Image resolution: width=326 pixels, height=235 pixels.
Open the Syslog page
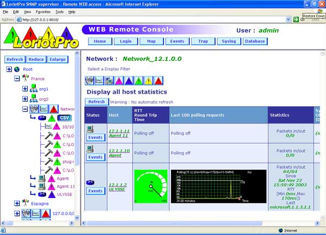(x=228, y=41)
